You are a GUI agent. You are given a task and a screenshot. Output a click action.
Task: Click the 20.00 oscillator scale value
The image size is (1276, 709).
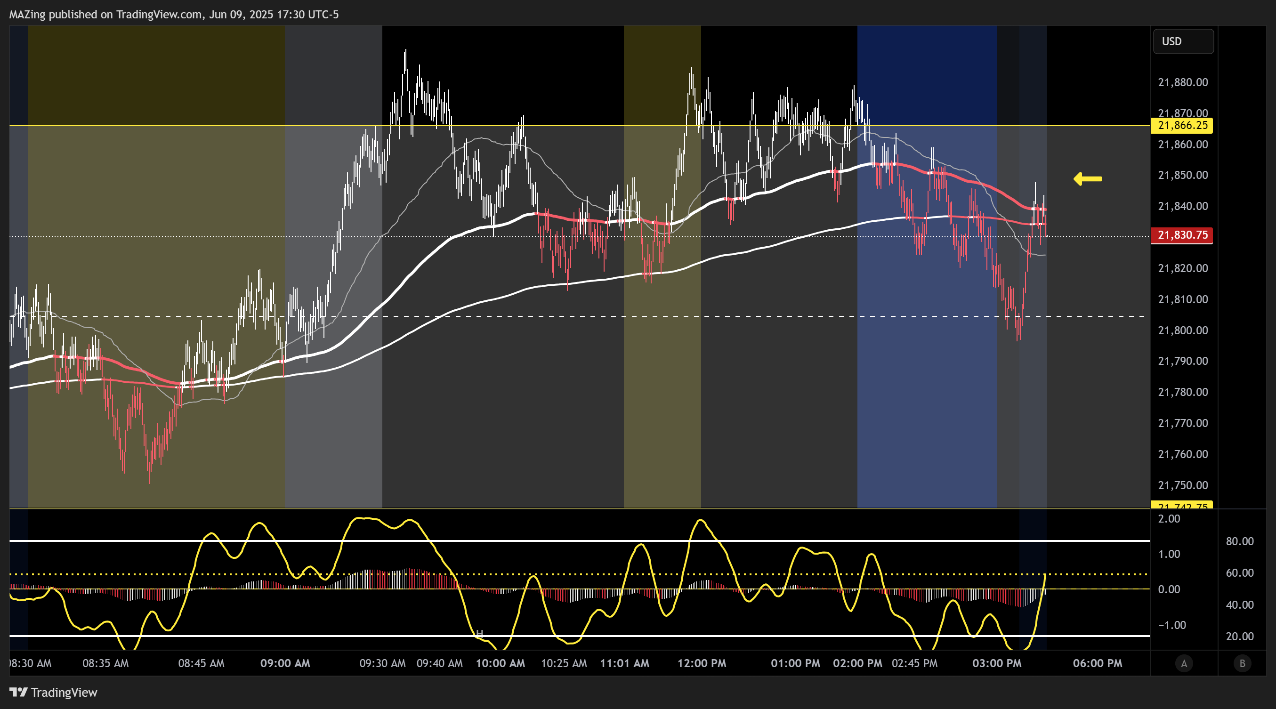click(1240, 636)
